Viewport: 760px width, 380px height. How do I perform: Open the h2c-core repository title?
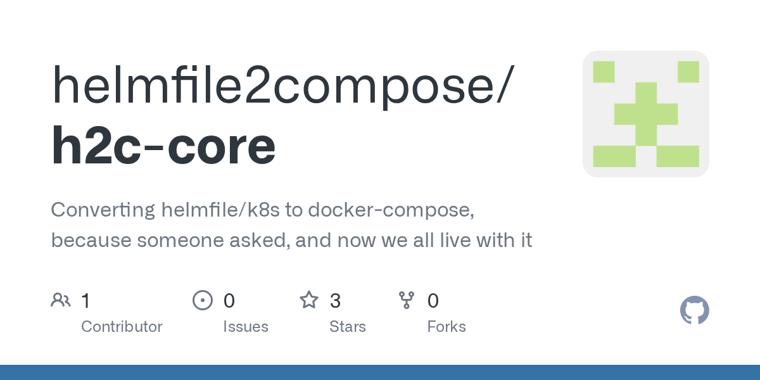[163, 146]
